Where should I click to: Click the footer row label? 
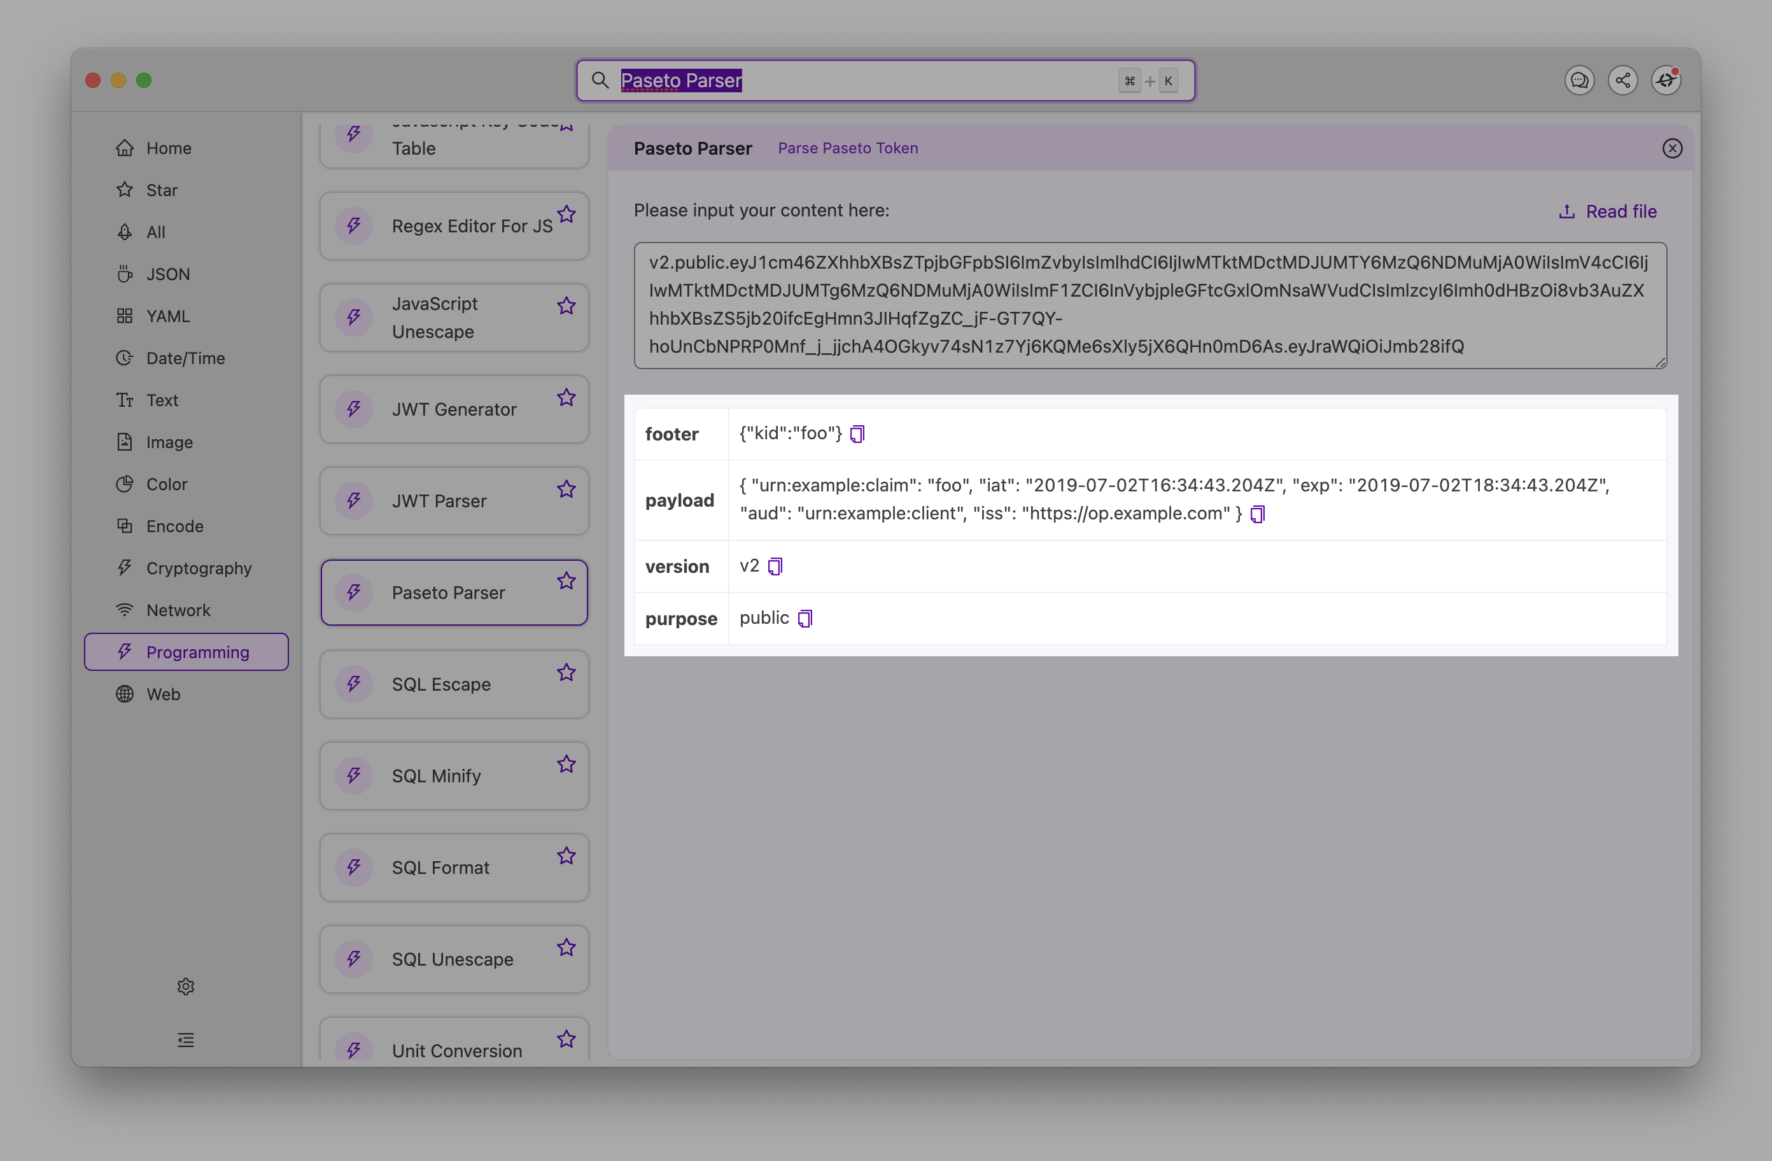click(672, 434)
